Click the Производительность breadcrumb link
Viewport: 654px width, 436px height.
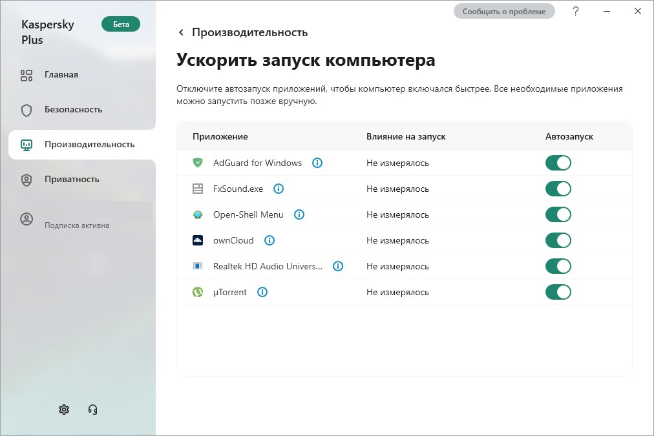click(250, 32)
